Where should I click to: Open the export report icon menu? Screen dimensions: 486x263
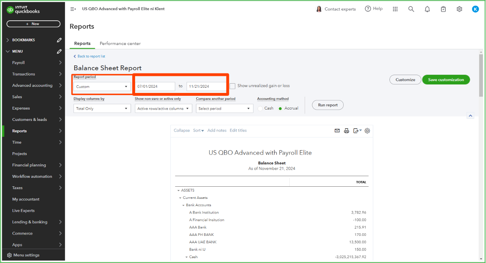pos(357,131)
